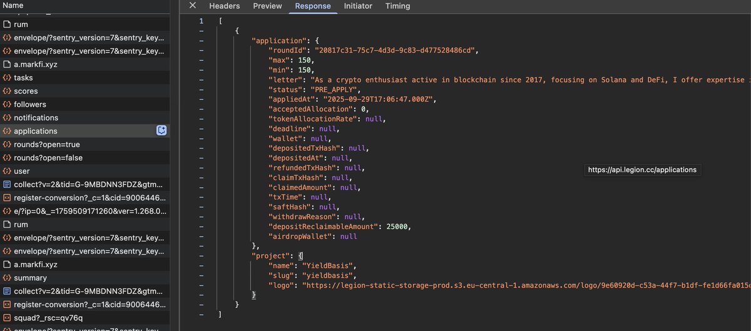
Task: Click the "wallet": null line
Action: tap(299, 139)
